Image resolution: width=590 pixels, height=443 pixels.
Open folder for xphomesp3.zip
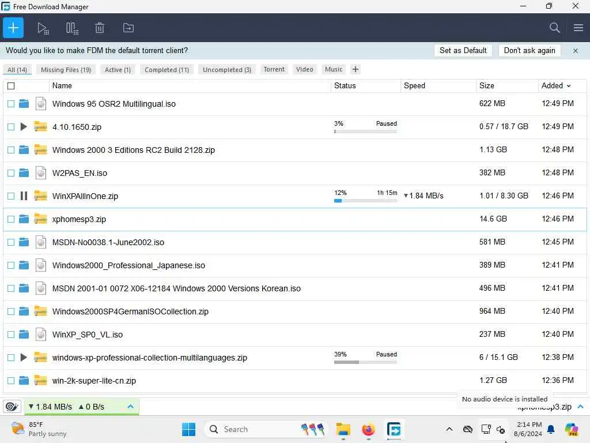click(x=24, y=219)
